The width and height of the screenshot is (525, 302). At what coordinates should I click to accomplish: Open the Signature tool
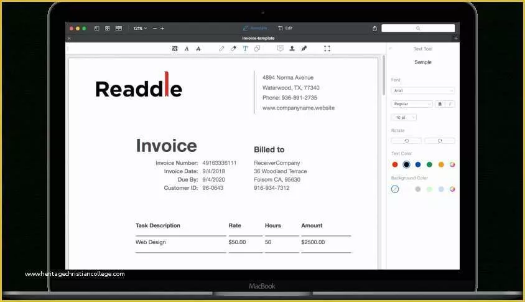[304, 49]
